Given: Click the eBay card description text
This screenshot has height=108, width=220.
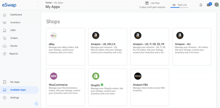Looking at the screenshot, I should pyautogui.click(x=64, y=50).
